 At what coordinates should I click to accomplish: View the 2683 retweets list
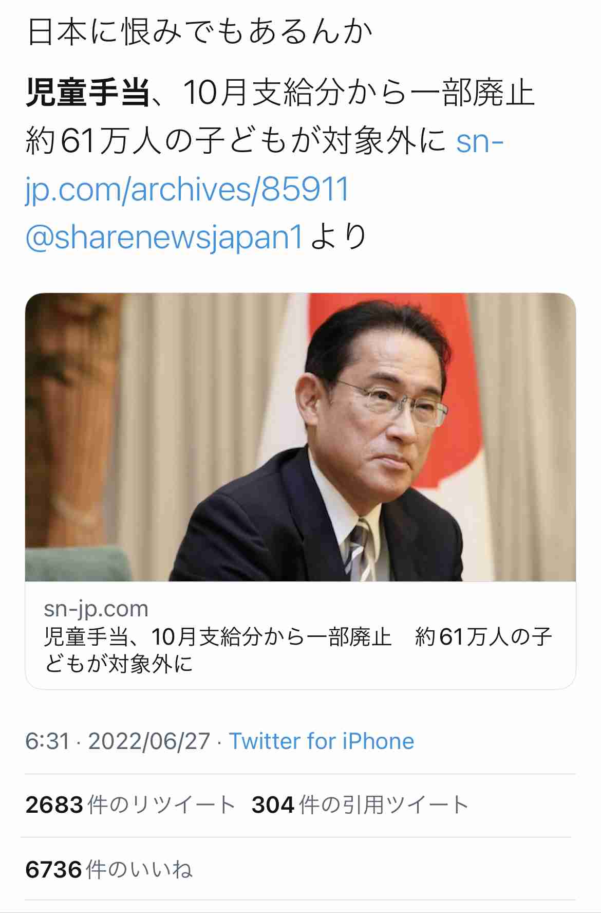(x=130, y=805)
